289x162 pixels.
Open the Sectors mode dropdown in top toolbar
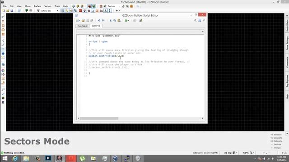point(120,6)
